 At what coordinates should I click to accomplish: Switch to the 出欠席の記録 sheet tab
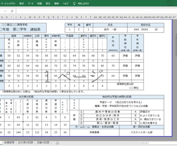pos(25,143)
